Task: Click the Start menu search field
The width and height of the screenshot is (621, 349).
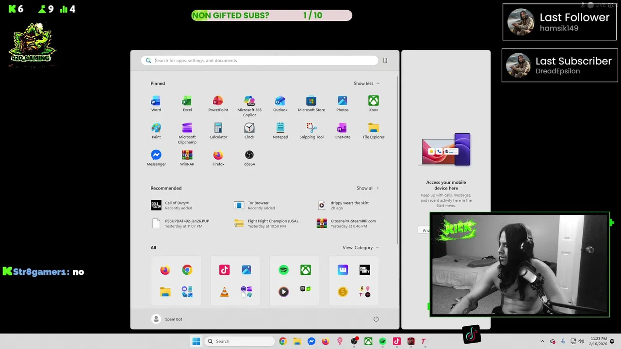Action: pyautogui.click(x=260, y=61)
